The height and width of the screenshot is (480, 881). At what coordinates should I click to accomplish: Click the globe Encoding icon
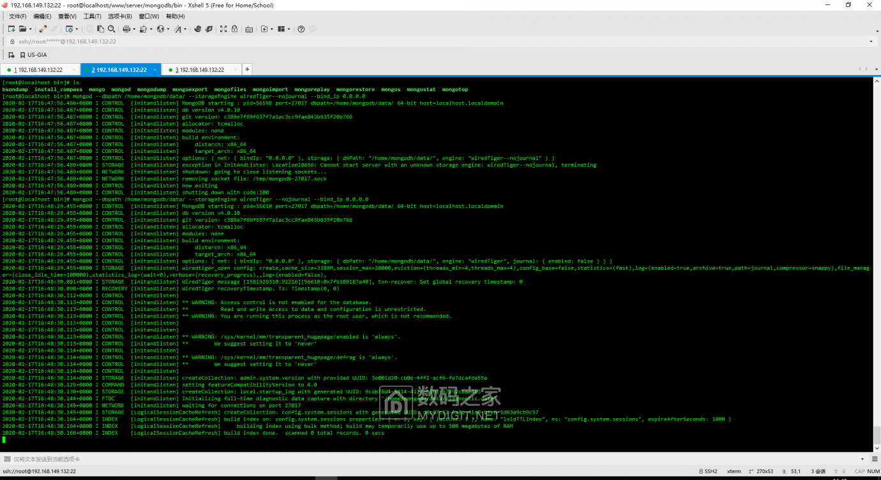(x=160, y=29)
